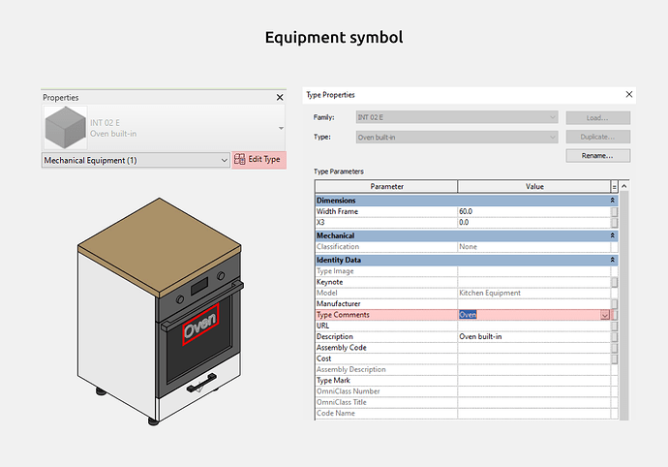Collapse the Identity Data parameter group
Image resolution: width=668 pixels, height=467 pixels.
[613, 260]
